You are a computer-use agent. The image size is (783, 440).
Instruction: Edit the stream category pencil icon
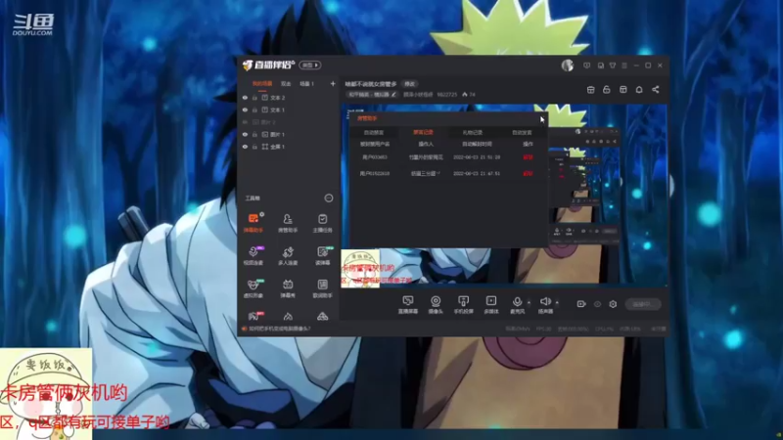point(393,94)
